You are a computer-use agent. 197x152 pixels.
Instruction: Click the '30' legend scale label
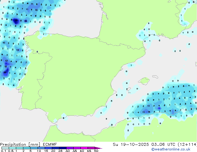pyautogui.click(x=67, y=151)
